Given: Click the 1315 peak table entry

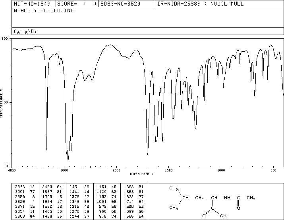Looking at the screenshot, I should (x=74, y=206).
